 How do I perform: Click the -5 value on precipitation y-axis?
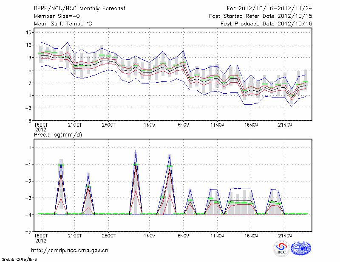pos(28,232)
